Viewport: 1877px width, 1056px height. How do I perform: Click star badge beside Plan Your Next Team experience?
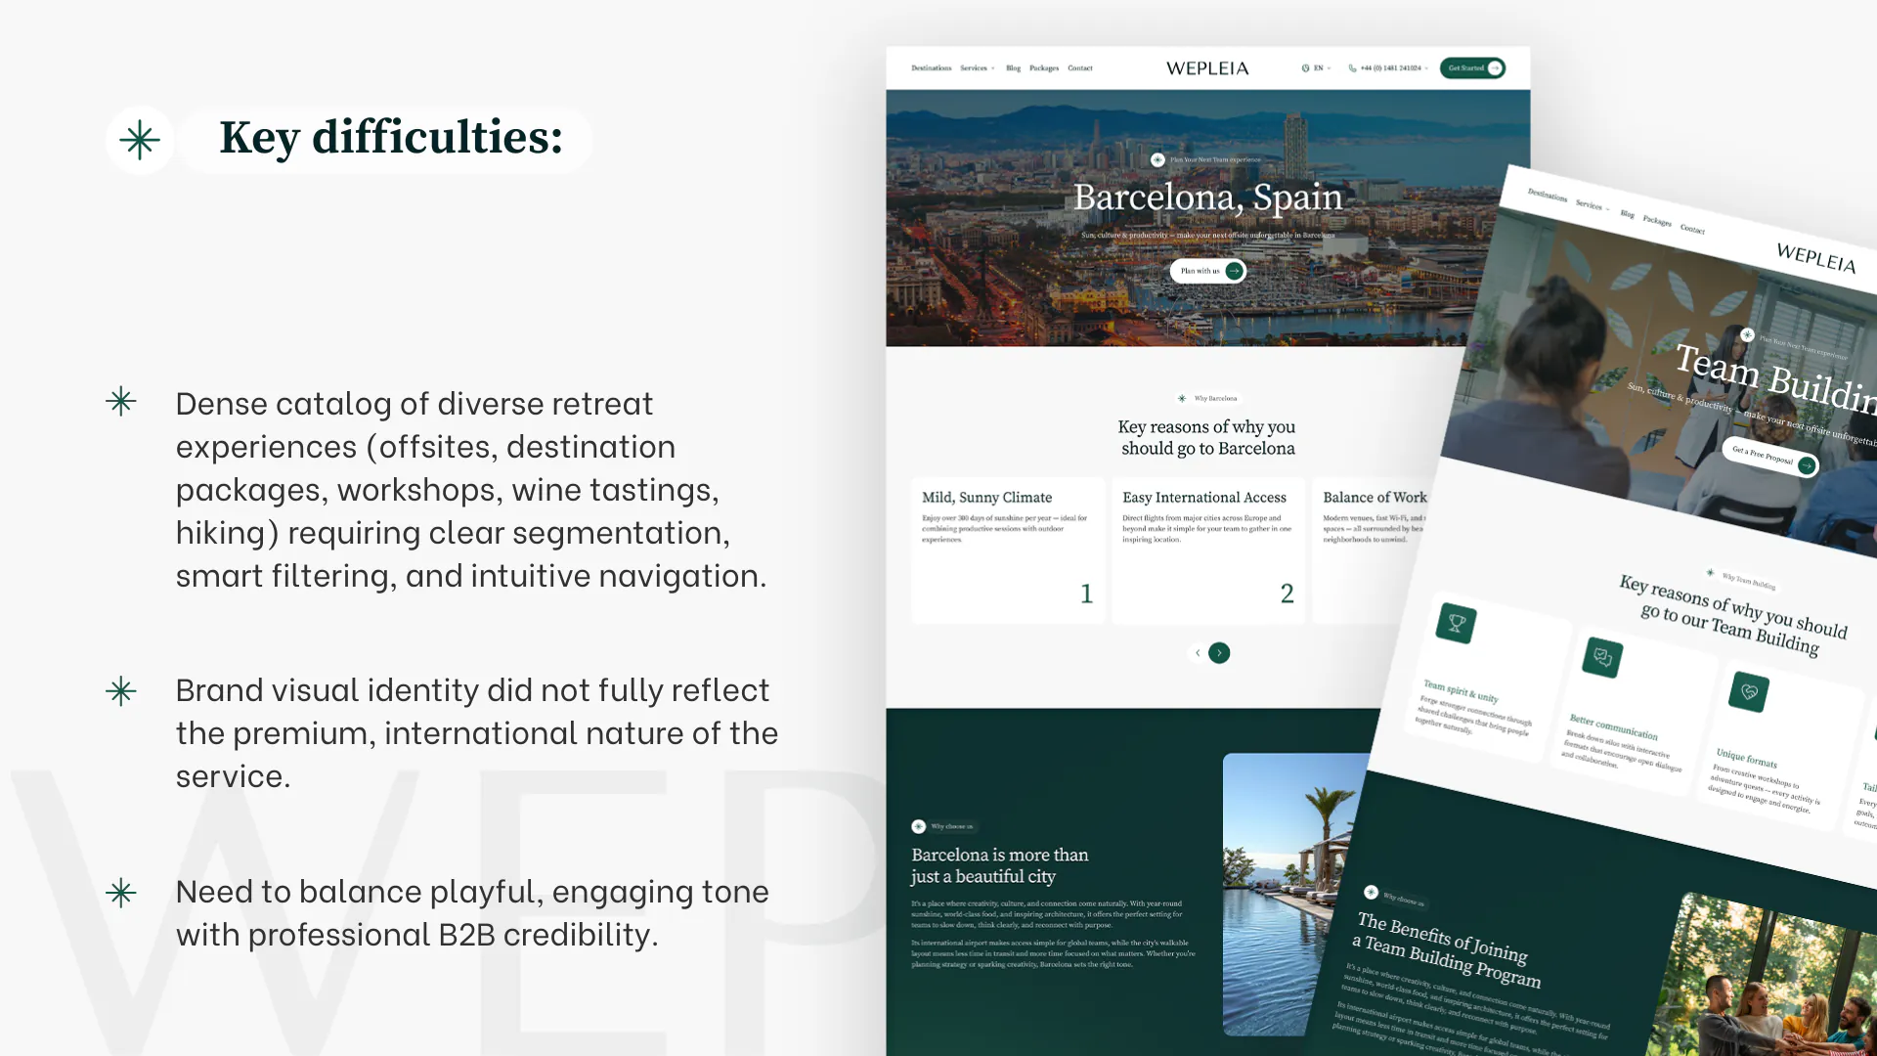1157,159
